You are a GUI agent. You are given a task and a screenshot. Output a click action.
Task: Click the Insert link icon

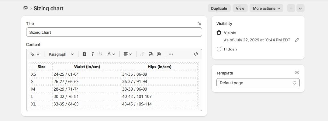point(142,54)
